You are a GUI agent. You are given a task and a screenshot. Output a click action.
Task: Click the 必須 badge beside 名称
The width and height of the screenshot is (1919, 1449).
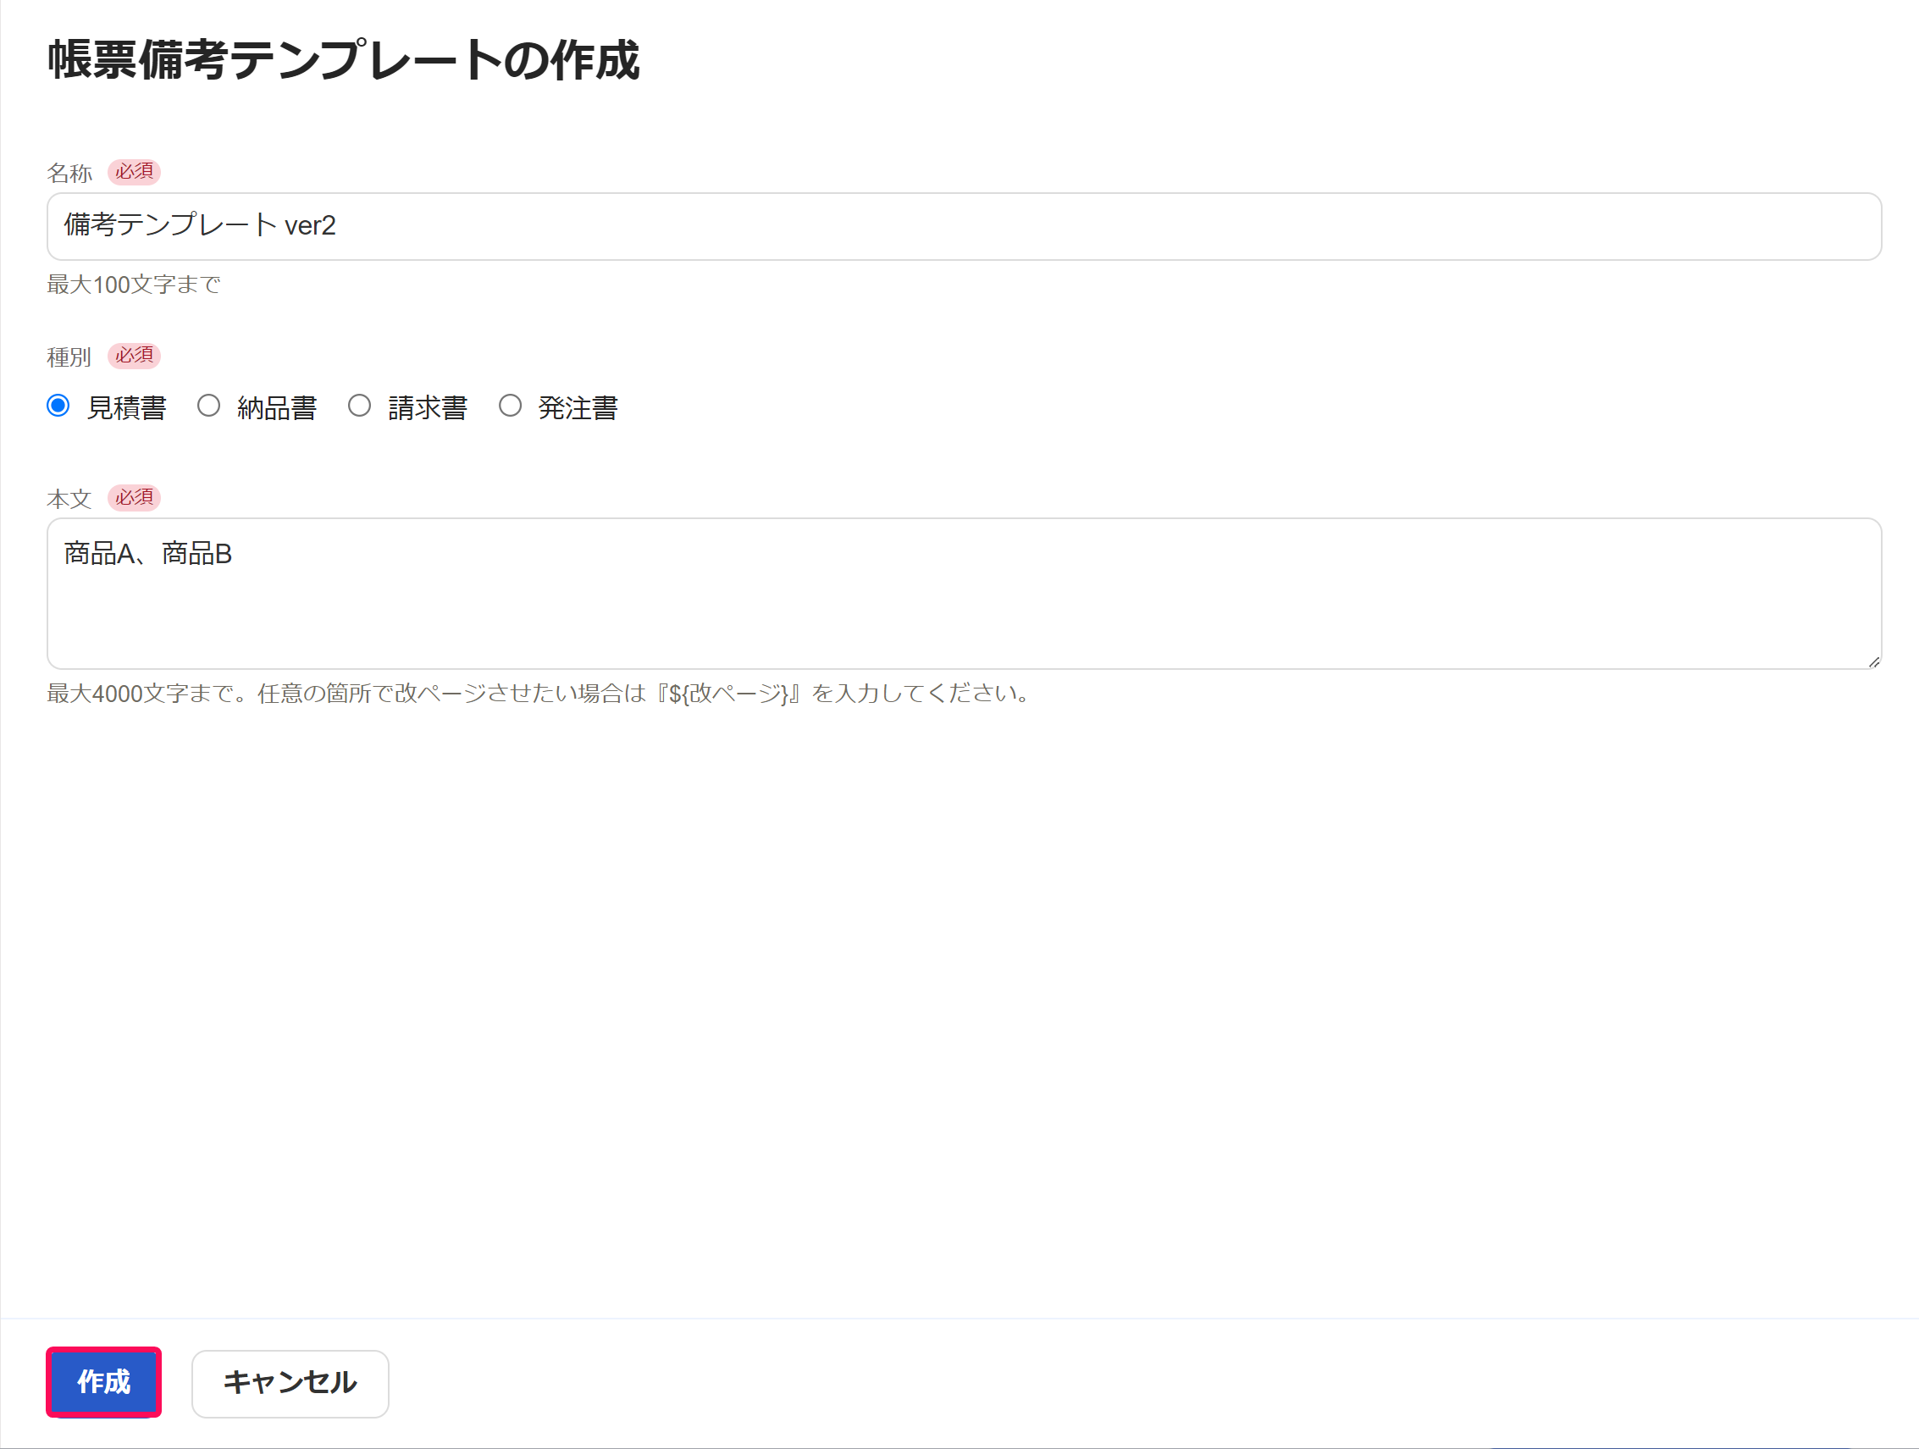pyautogui.click(x=135, y=172)
